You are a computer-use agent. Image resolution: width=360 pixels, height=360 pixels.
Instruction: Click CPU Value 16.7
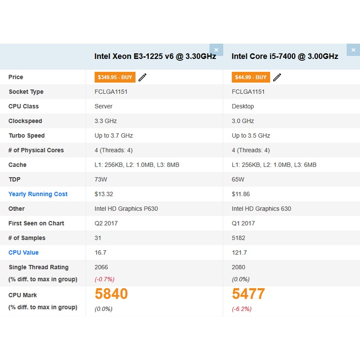(100, 253)
